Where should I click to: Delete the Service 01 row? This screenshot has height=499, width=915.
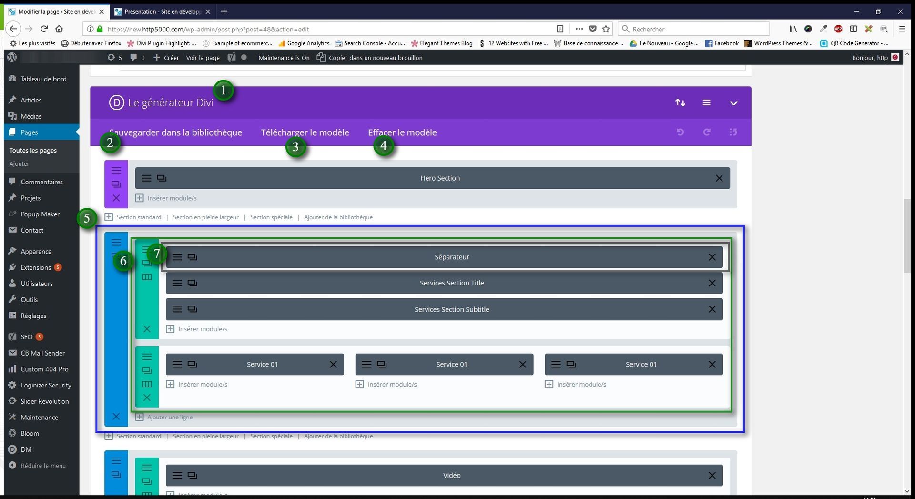point(147,397)
